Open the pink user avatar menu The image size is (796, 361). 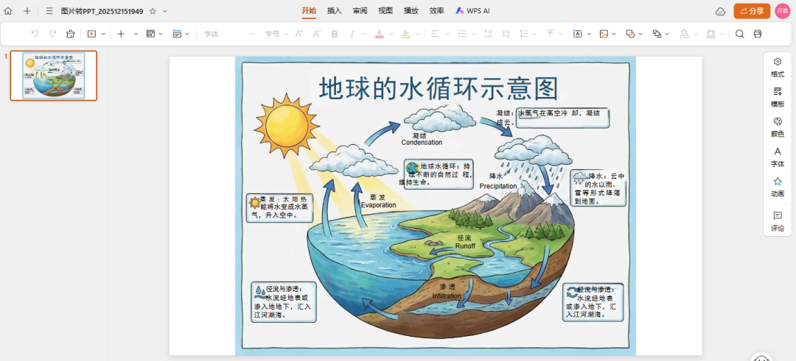tap(782, 10)
